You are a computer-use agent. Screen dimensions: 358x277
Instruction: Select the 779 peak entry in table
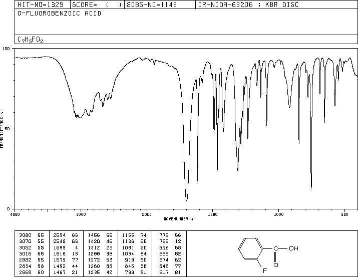[x=170, y=235]
